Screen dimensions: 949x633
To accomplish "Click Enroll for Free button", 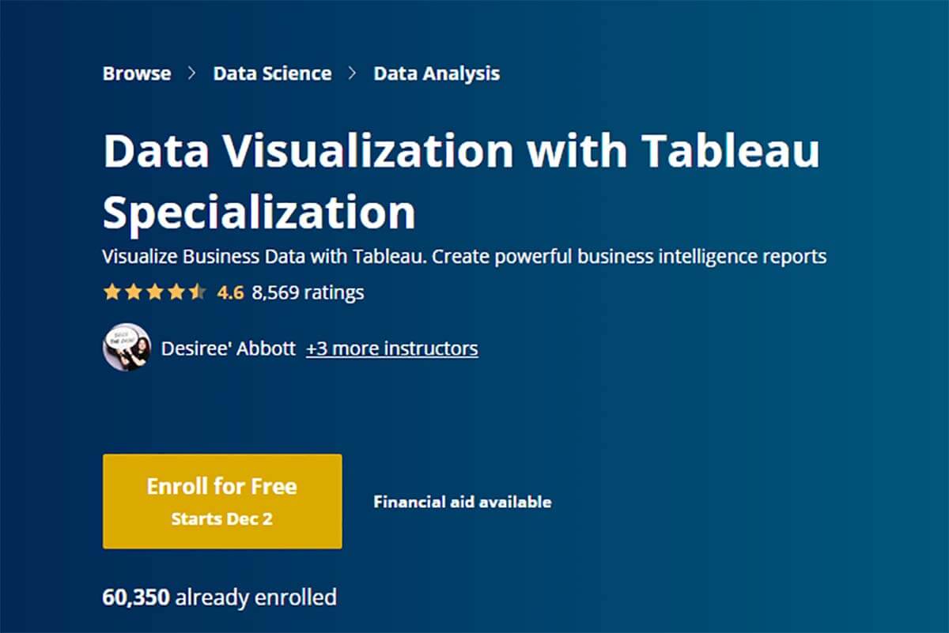I will [222, 501].
